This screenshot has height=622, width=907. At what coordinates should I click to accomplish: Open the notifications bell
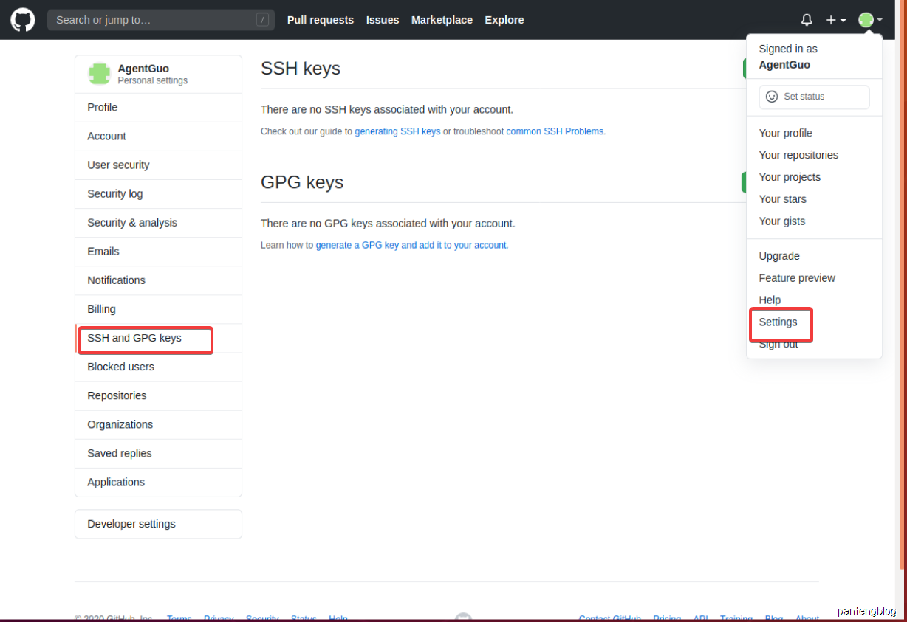point(807,20)
